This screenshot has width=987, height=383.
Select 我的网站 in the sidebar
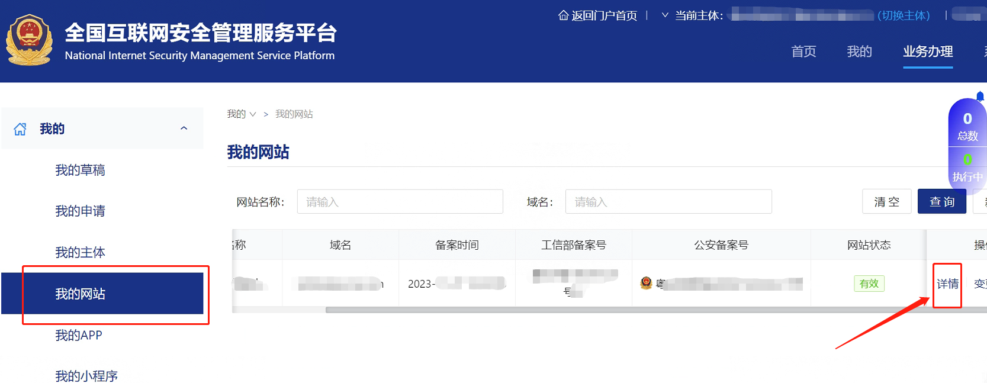(102, 294)
